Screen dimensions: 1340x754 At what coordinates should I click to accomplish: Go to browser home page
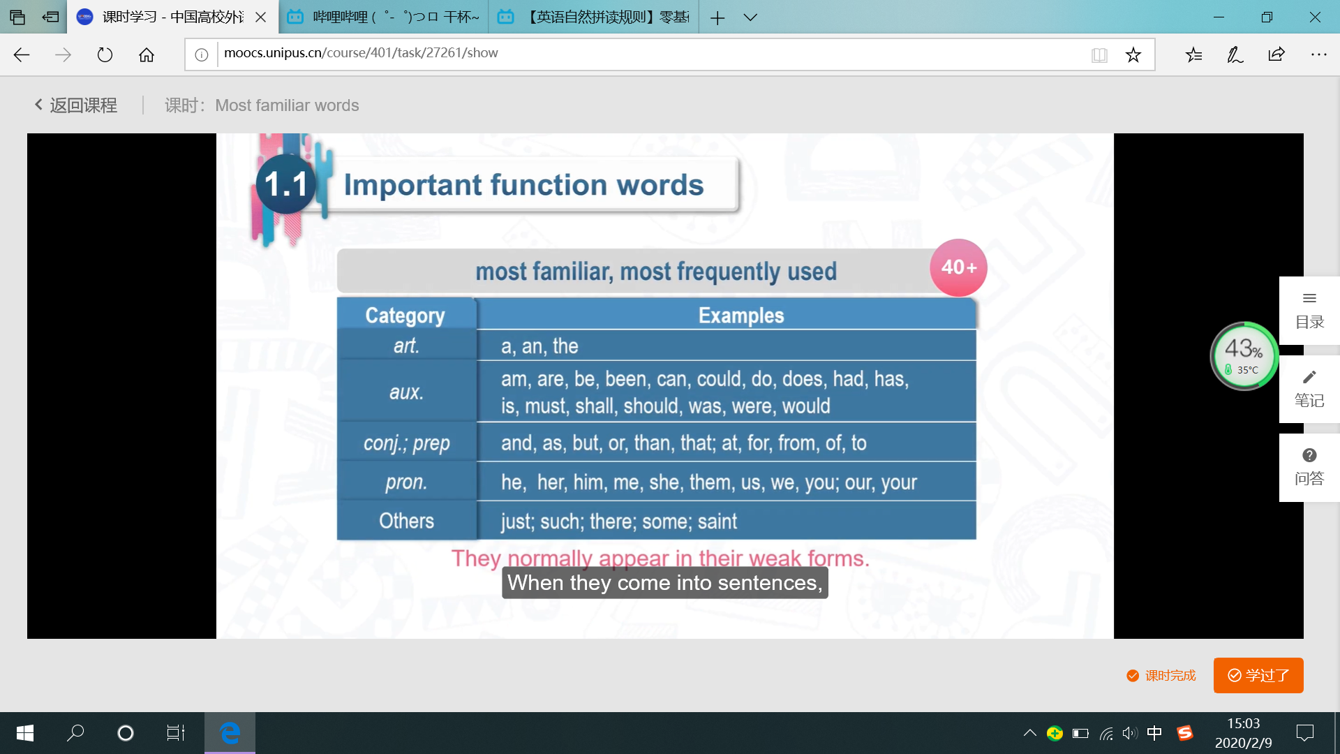tap(147, 54)
